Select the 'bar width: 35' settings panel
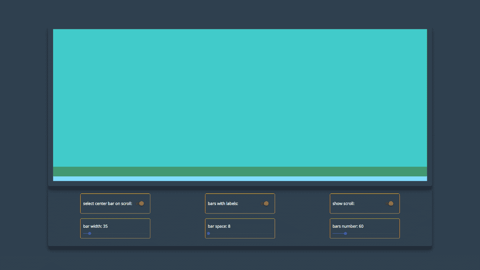 (x=115, y=228)
